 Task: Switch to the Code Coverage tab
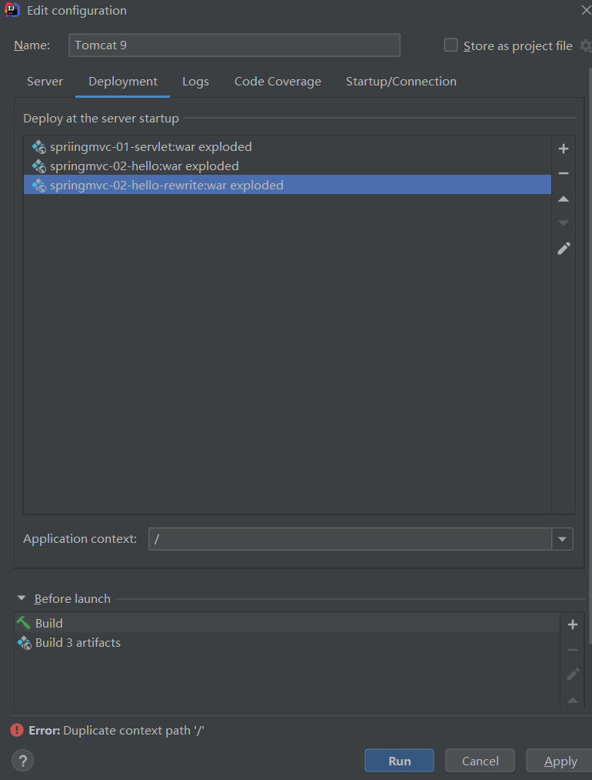[x=278, y=81]
